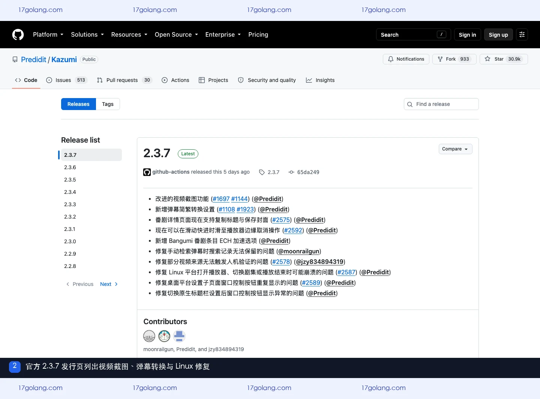540x399 pixels.
Task: Open the Actions tab
Action: (x=175, y=80)
